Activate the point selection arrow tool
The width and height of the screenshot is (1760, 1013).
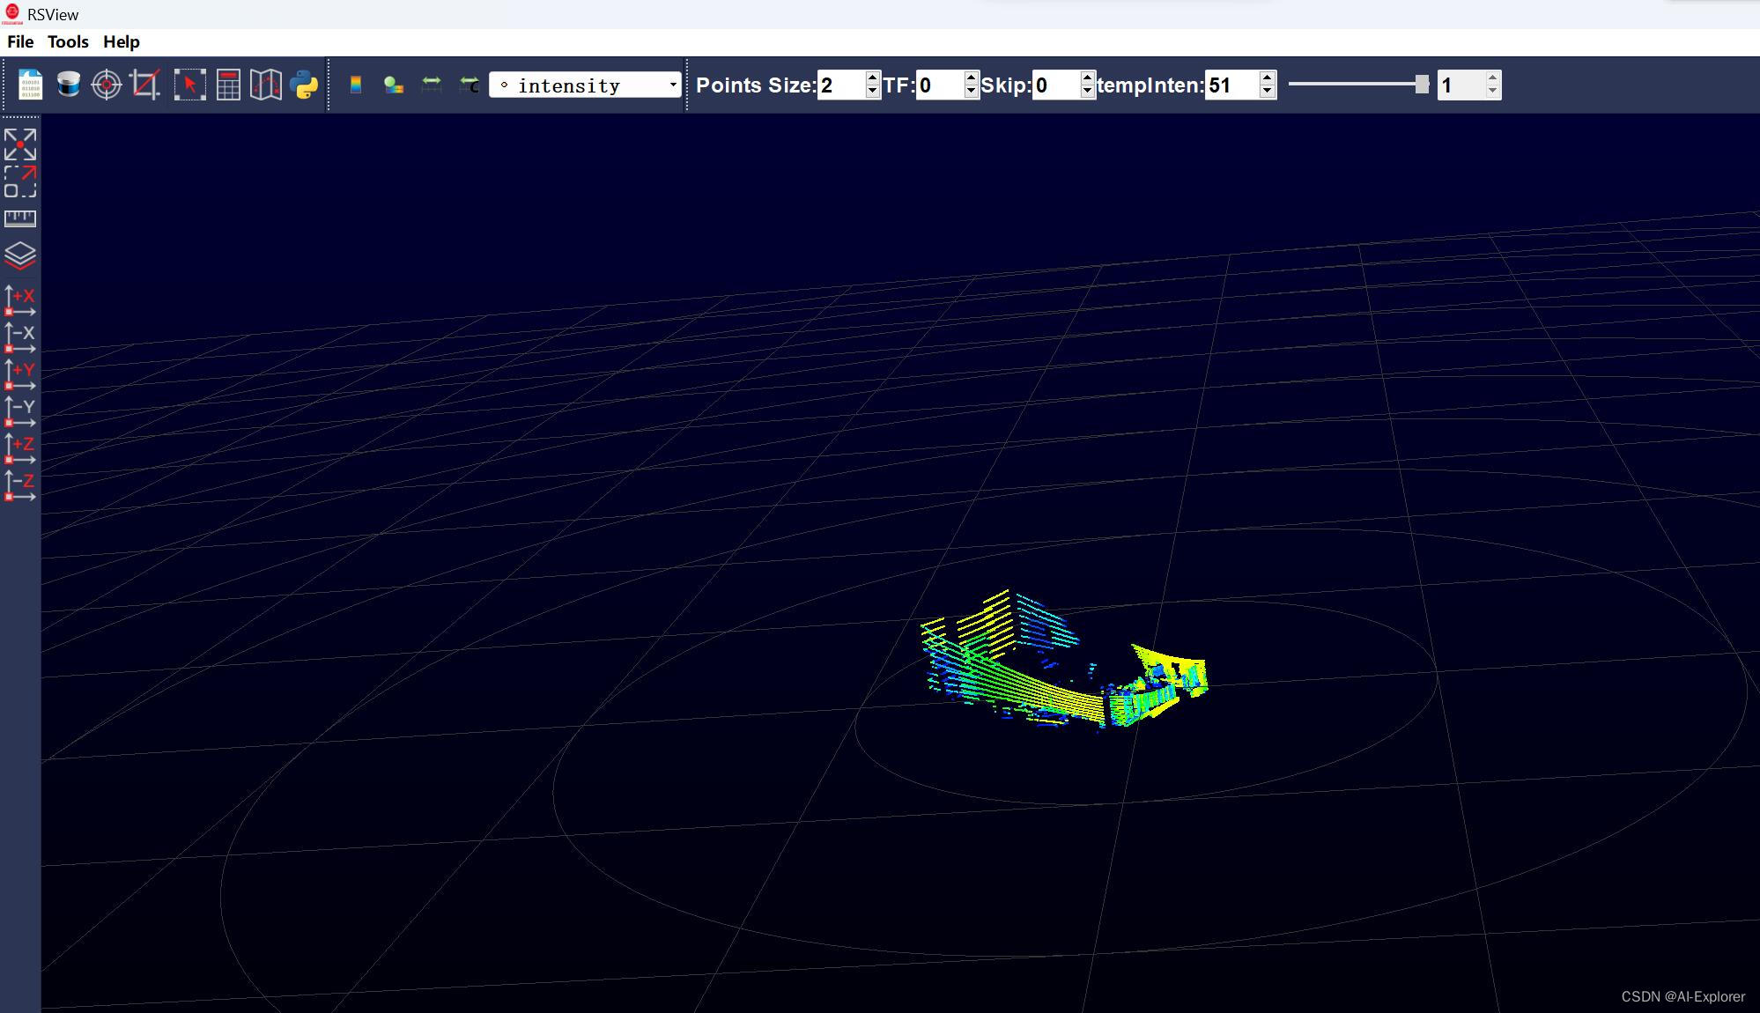pos(189,85)
